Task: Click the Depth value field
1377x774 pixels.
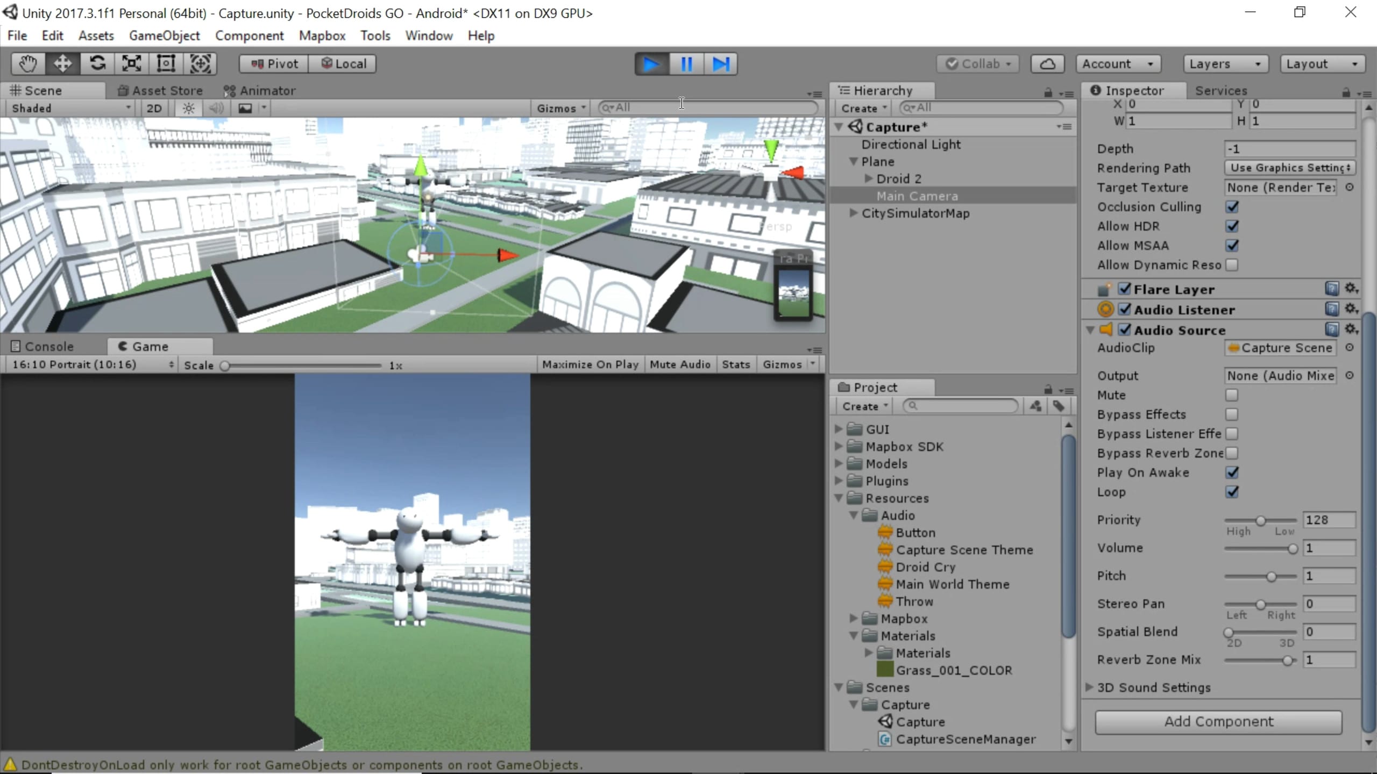Action: [x=1290, y=148]
